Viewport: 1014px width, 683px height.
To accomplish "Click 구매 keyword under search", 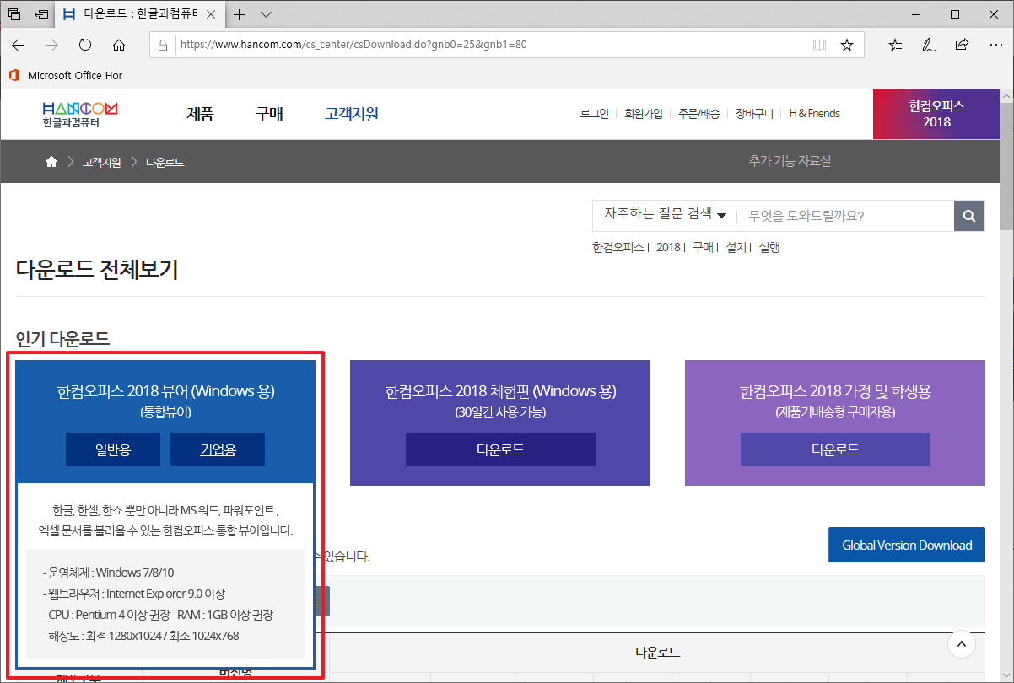I will click(703, 247).
